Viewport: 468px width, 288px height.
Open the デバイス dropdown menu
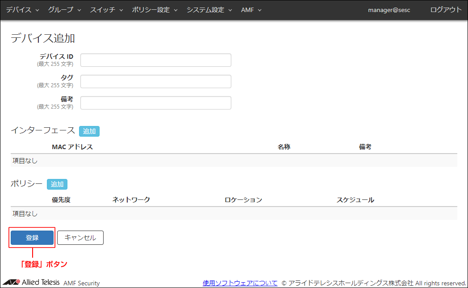point(22,10)
